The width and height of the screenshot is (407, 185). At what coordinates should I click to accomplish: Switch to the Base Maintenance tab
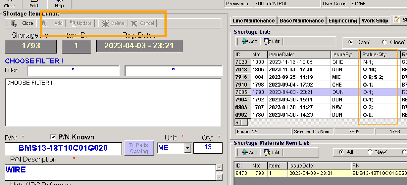[x=301, y=20]
